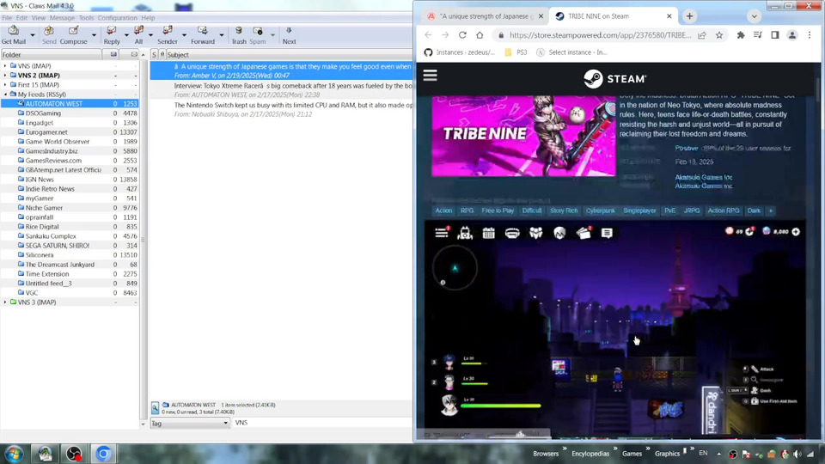Click the Reply toolbar icon
Image resolution: width=825 pixels, height=464 pixels.
[112, 35]
